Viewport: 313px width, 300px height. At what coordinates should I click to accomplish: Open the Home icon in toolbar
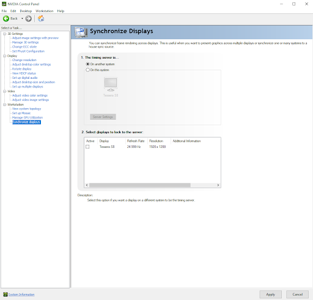(41, 18)
